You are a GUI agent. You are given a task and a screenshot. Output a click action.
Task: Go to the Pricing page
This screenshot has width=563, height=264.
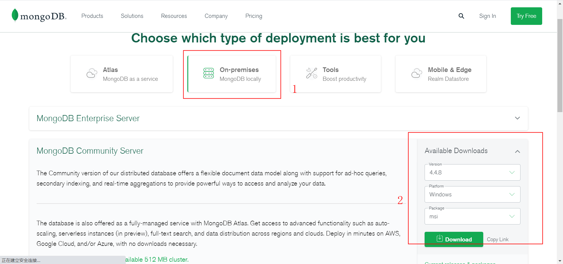point(254,16)
